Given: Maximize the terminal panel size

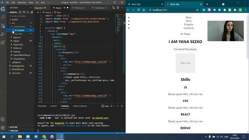Looking at the screenshot, I should 118,106.
